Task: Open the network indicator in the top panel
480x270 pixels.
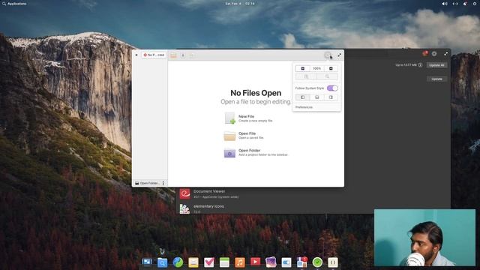Action: pos(455,4)
